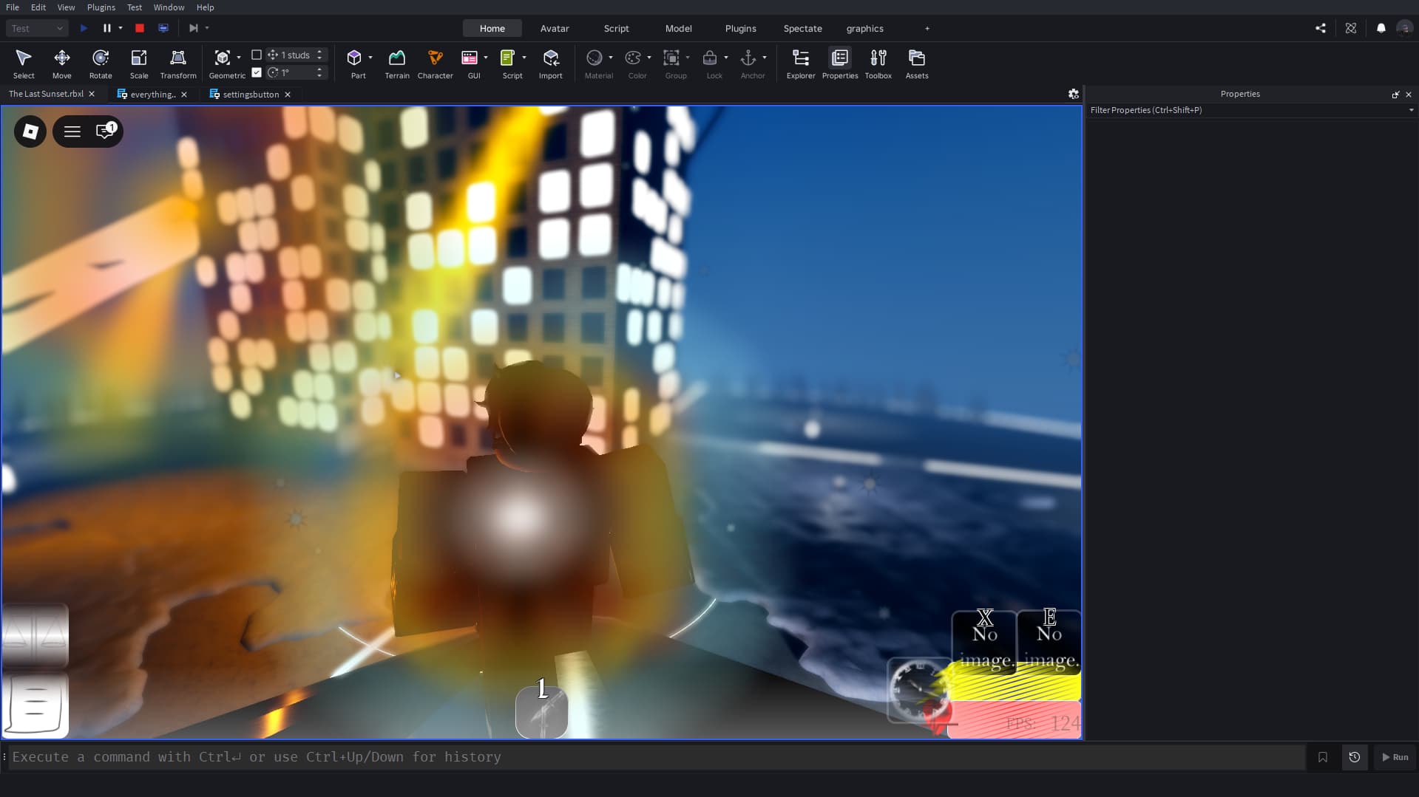The height and width of the screenshot is (797, 1419).
Task: Show the Explorer panel
Action: coord(801,64)
